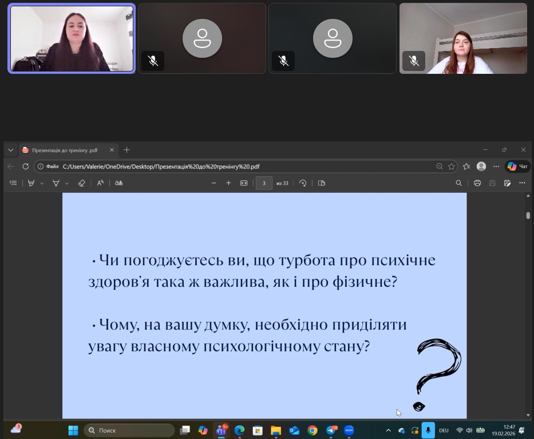Open a new browser tab
The image size is (534, 439).
coord(127,150)
